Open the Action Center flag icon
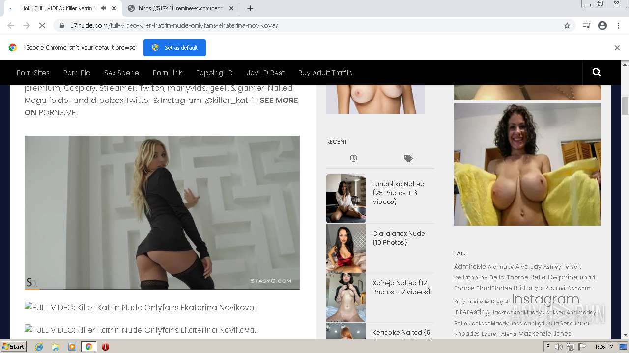This screenshot has width=629, height=353. (x=581, y=347)
